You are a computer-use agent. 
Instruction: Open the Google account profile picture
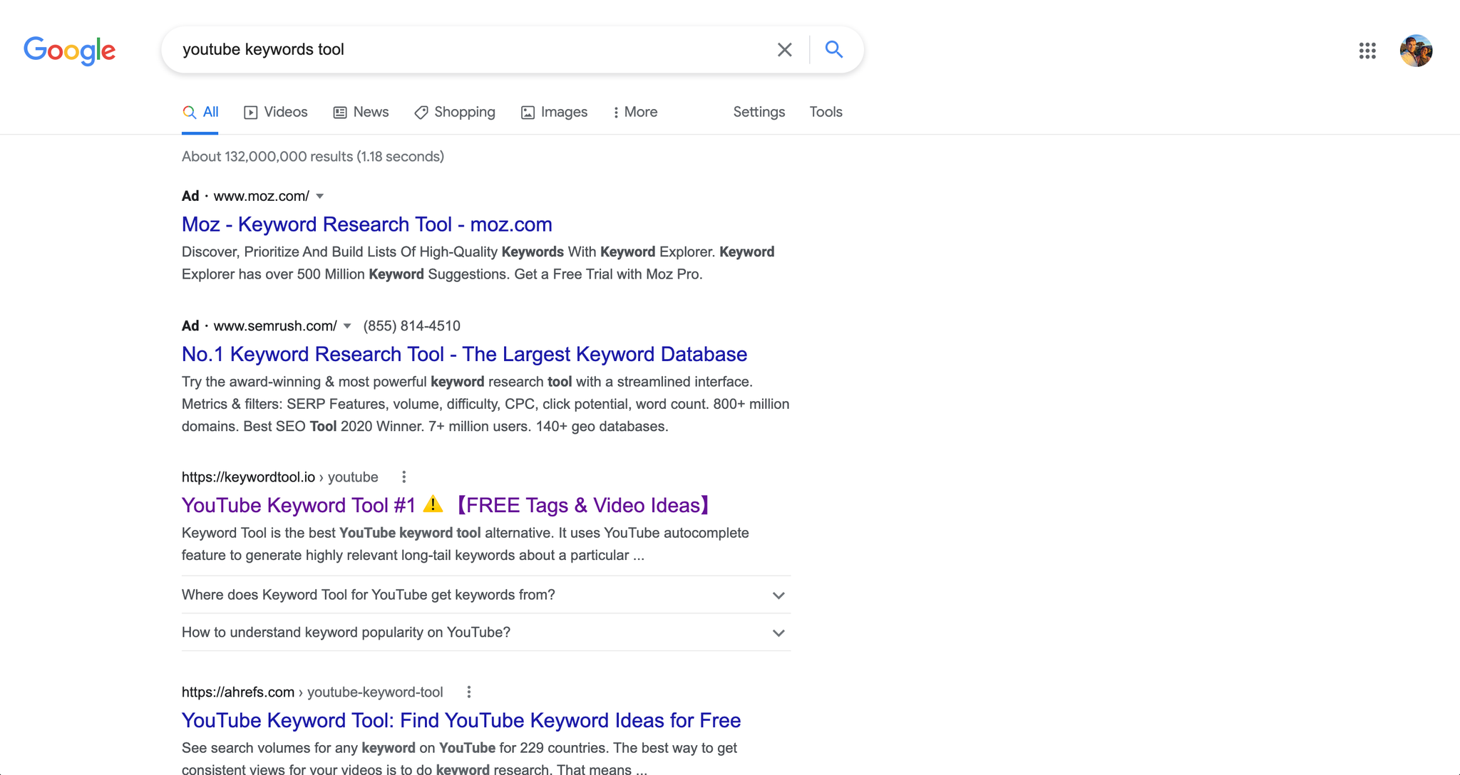(1416, 51)
